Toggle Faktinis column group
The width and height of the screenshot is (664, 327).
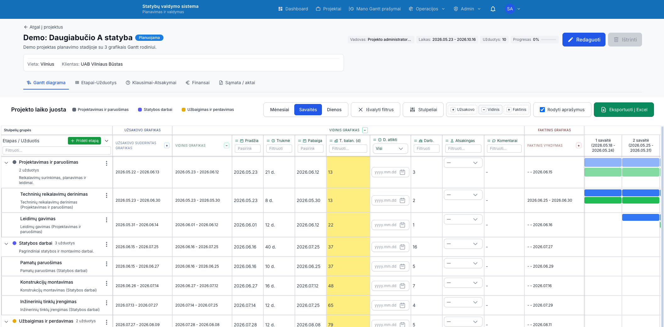(516, 110)
